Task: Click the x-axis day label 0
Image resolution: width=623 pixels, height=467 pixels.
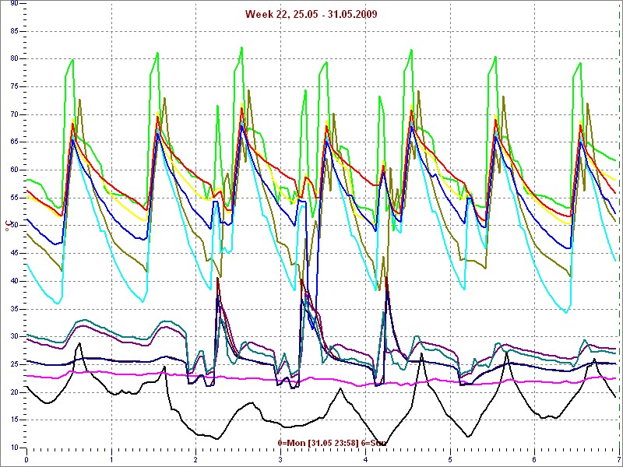Action: tap(26, 459)
